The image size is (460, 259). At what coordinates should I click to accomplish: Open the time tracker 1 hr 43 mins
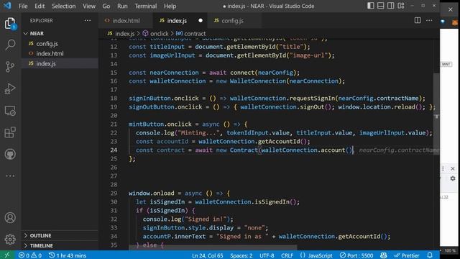coord(68,255)
